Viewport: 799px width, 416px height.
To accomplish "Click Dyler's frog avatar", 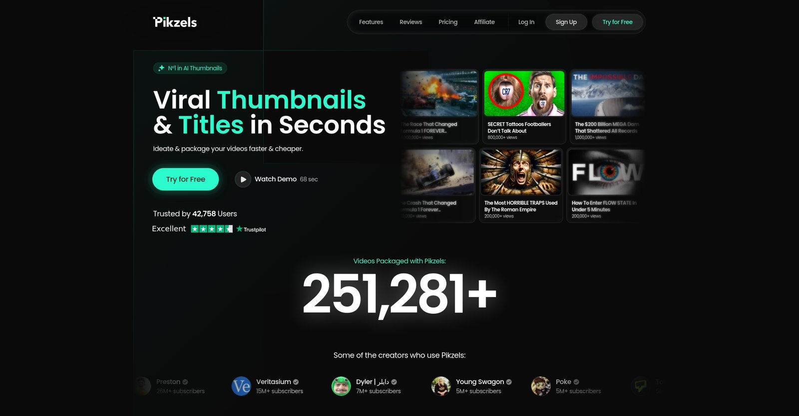I will (341, 386).
